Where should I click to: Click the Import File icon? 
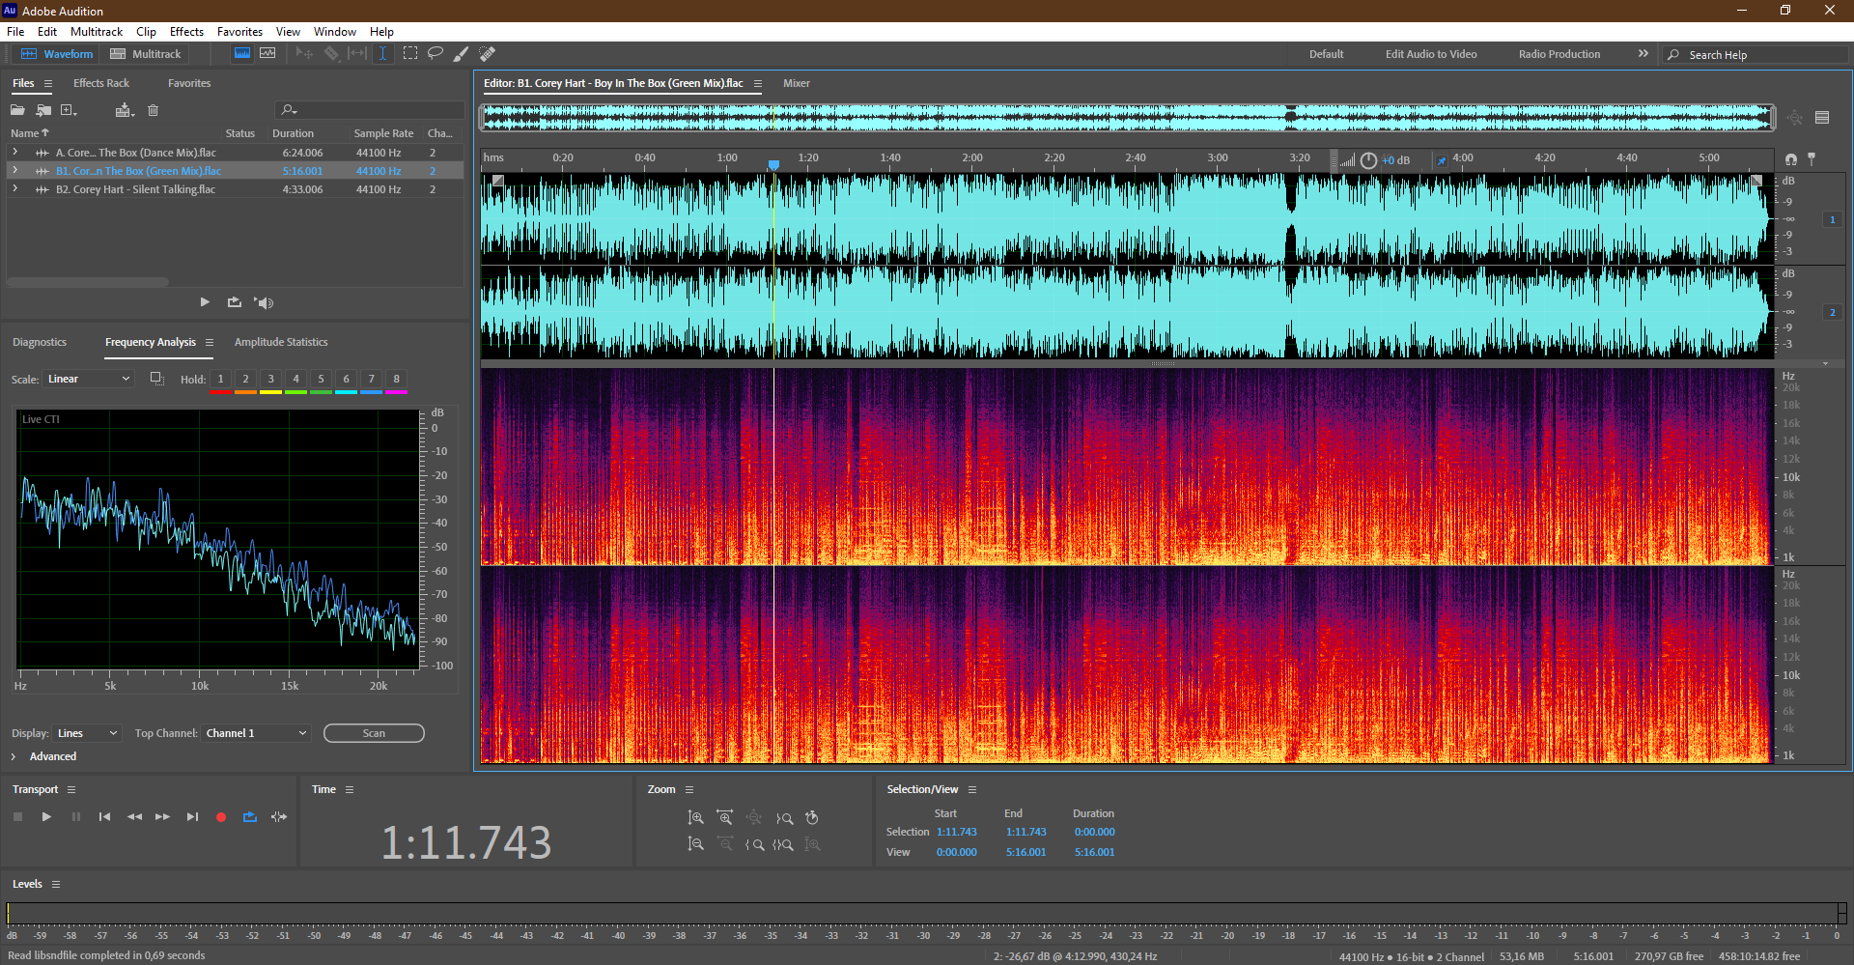pyautogui.click(x=43, y=110)
